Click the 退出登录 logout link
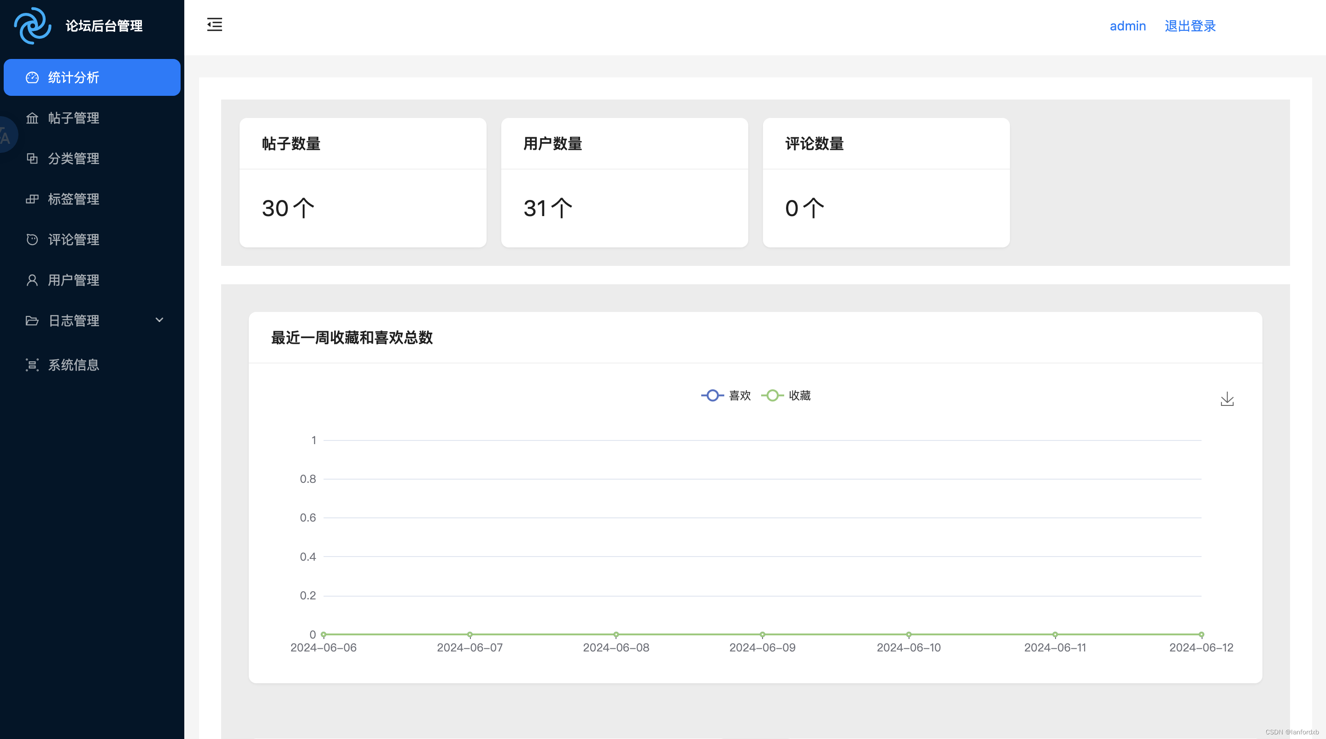1326x739 pixels. coord(1190,26)
